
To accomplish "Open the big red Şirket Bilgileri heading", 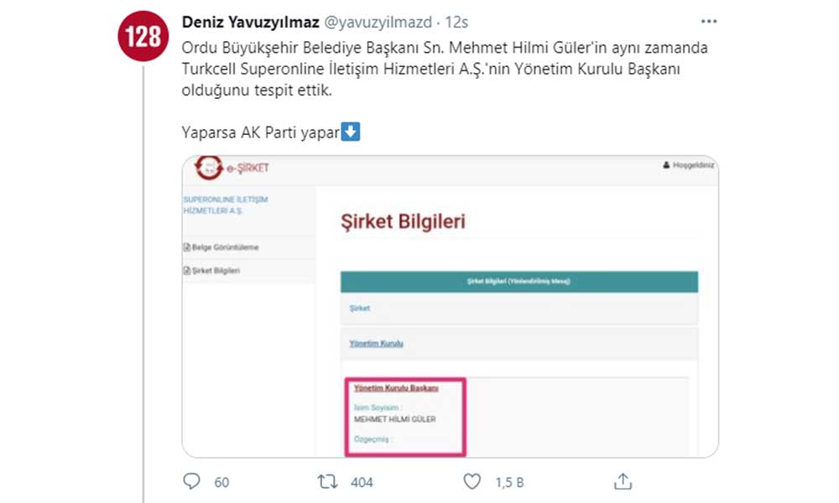I will pos(402,222).
